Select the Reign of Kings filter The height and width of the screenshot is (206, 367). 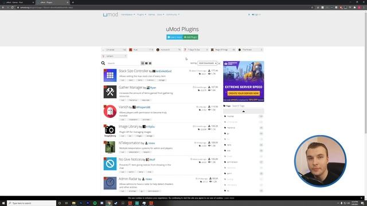223,50
